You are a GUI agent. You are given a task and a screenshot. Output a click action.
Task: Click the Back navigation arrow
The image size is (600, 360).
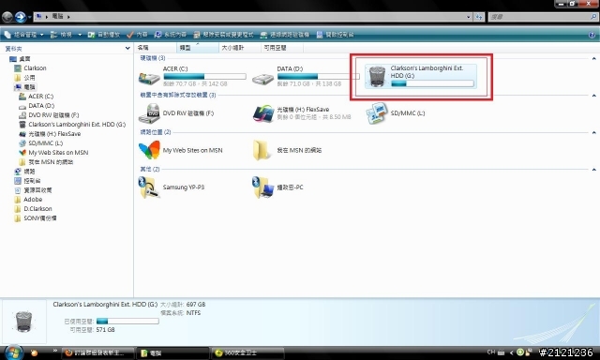click(x=7, y=17)
